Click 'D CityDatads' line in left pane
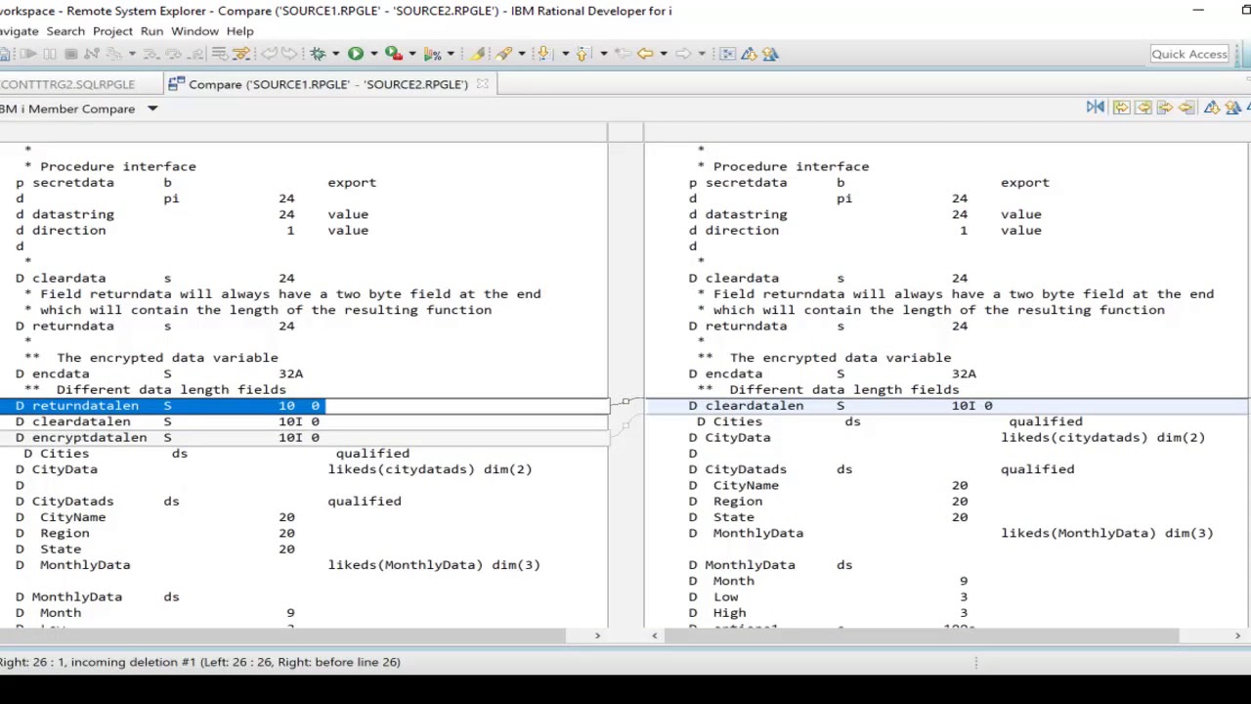1251x704 pixels. tap(209, 502)
